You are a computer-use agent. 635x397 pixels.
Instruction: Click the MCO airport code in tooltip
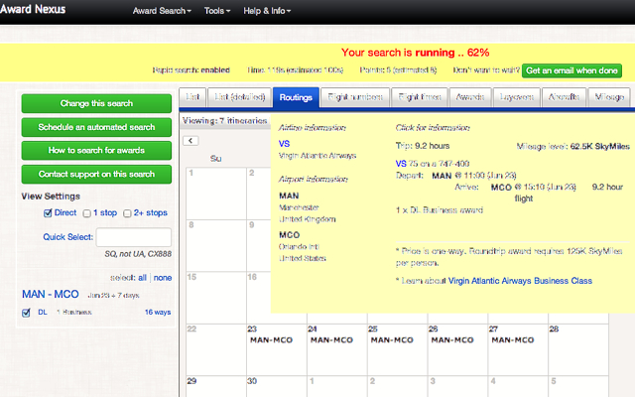pos(289,235)
